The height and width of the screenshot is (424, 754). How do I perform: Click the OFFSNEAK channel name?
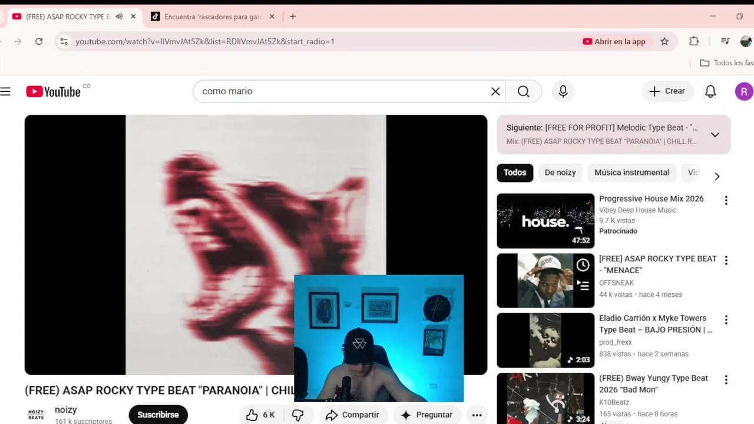[616, 283]
